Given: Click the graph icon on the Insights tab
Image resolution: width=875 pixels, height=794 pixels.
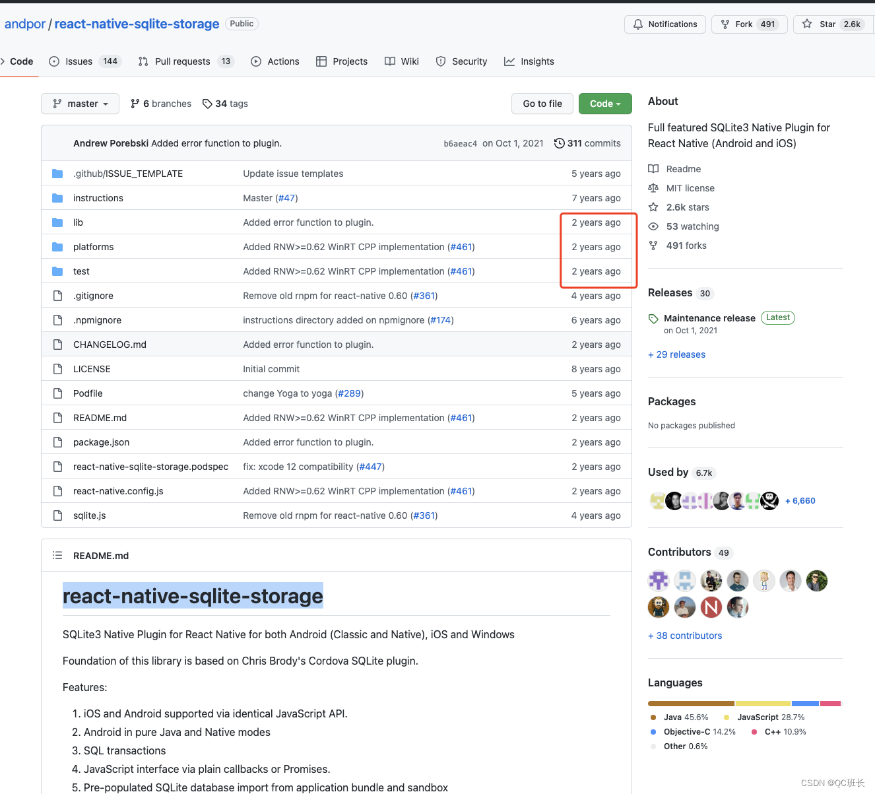Looking at the screenshot, I should tap(509, 61).
